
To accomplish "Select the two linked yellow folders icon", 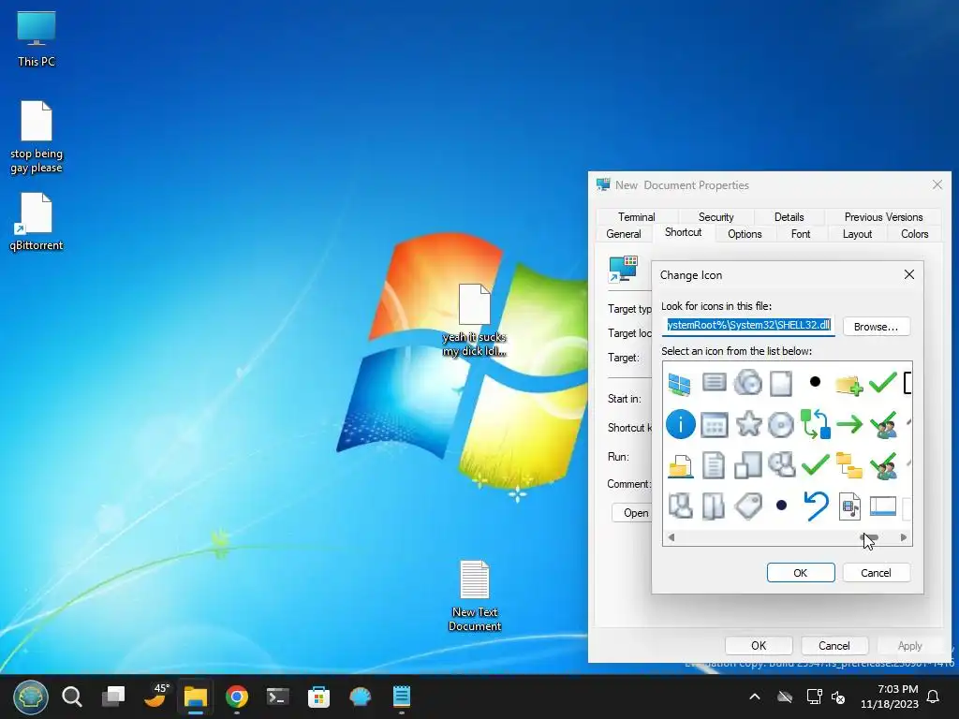I will [x=849, y=466].
